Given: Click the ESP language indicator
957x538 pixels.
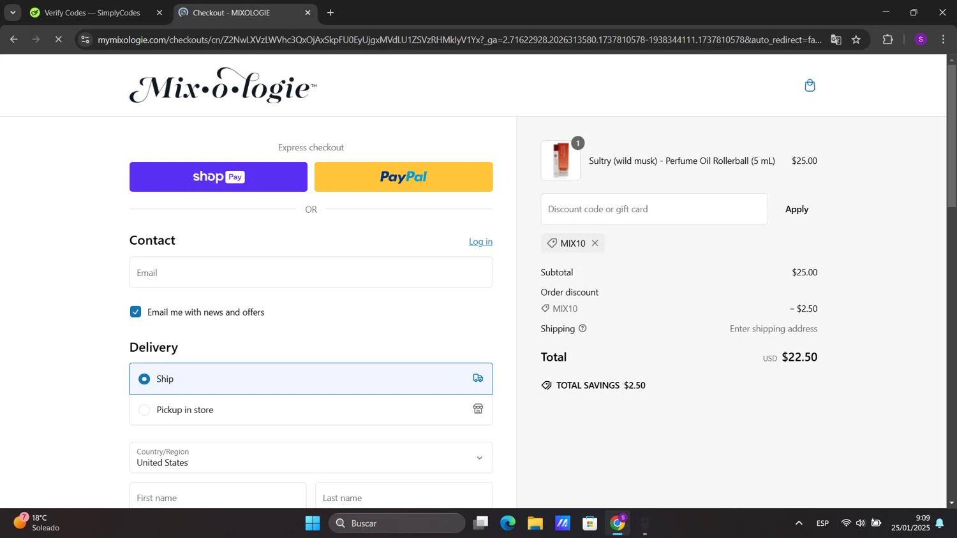Looking at the screenshot, I should point(822,523).
